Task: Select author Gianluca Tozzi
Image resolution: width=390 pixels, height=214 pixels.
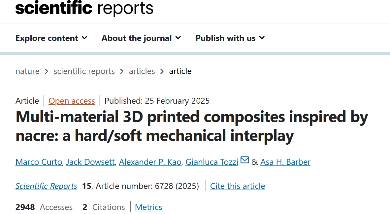Action: coord(212,162)
